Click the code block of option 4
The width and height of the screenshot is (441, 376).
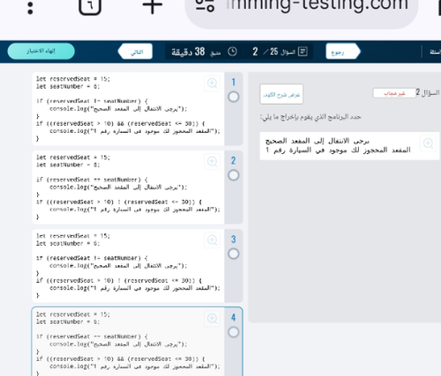click(128, 343)
